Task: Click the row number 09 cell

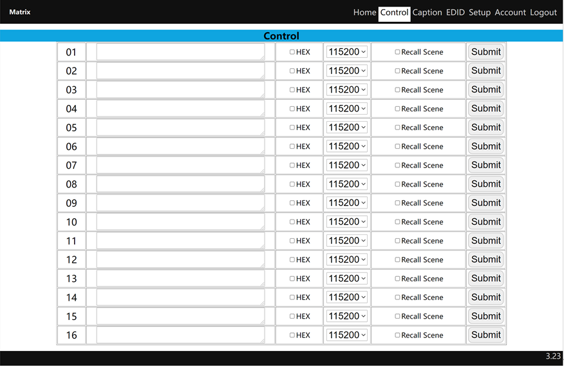Action: [x=71, y=203]
